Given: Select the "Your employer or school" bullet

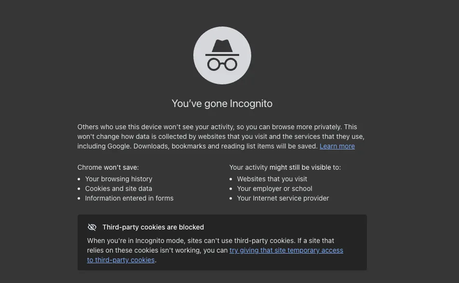Looking at the screenshot, I should click(274, 189).
